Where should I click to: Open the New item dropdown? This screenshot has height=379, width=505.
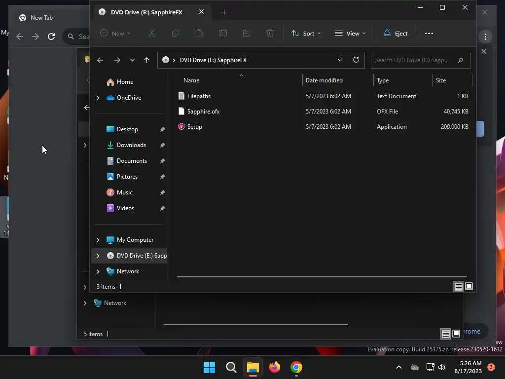coord(115,33)
